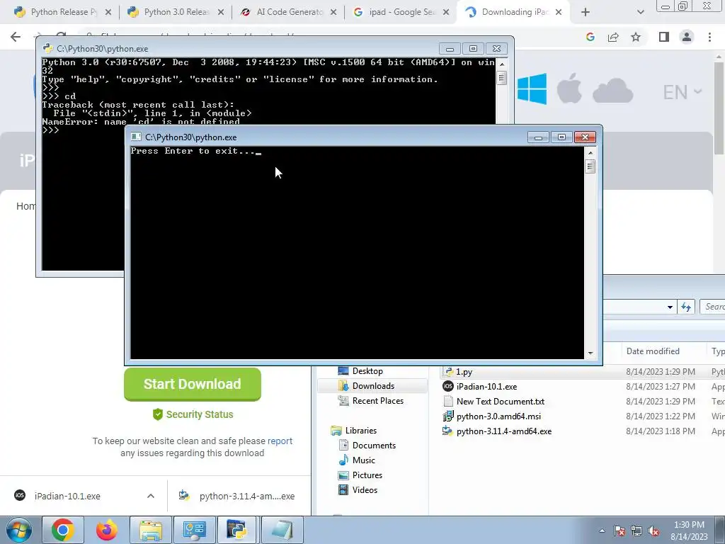The height and width of the screenshot is (544, 725).
Task: Toggle Chrome side panel
Action: pyautogui.click(x=664, y=37)
